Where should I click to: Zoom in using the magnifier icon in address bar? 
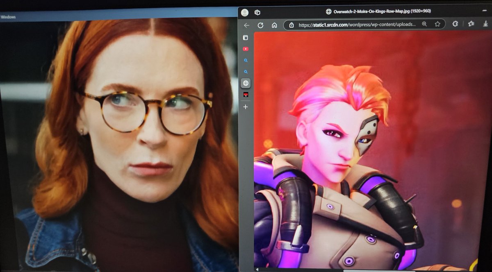tap(425, 24)
